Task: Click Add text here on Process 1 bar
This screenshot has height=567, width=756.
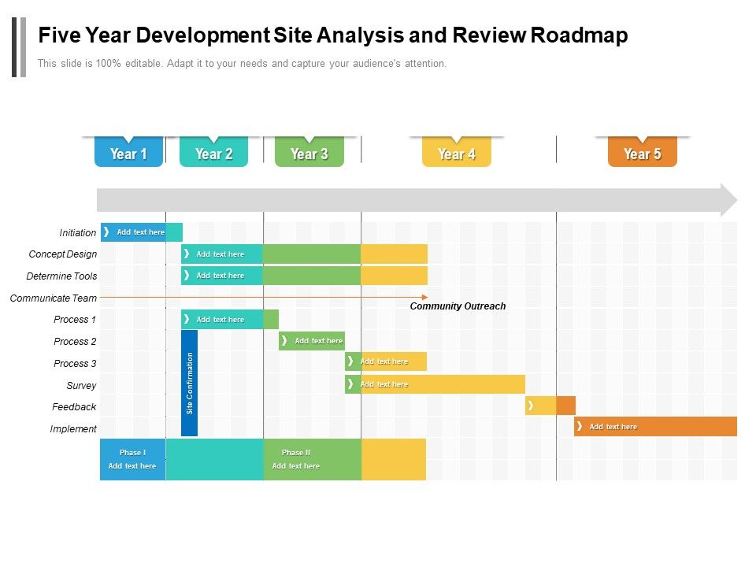Action: [x=220, y=320]
